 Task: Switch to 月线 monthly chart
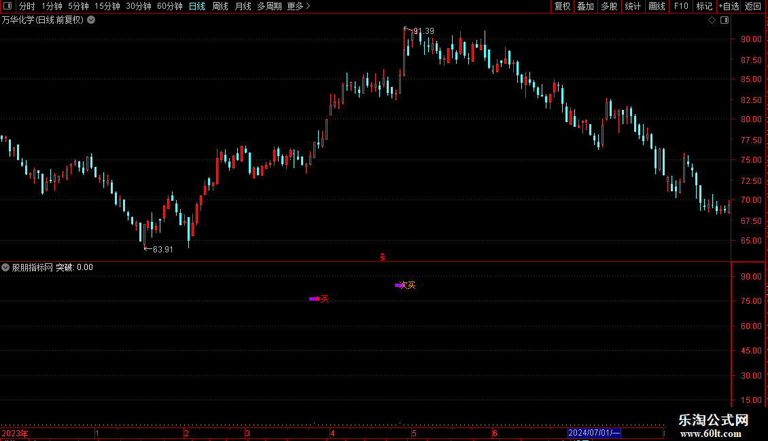(243, 6)
